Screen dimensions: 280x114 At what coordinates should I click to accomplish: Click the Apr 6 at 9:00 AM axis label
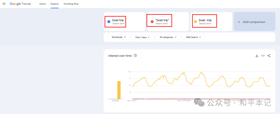[183, 101]
